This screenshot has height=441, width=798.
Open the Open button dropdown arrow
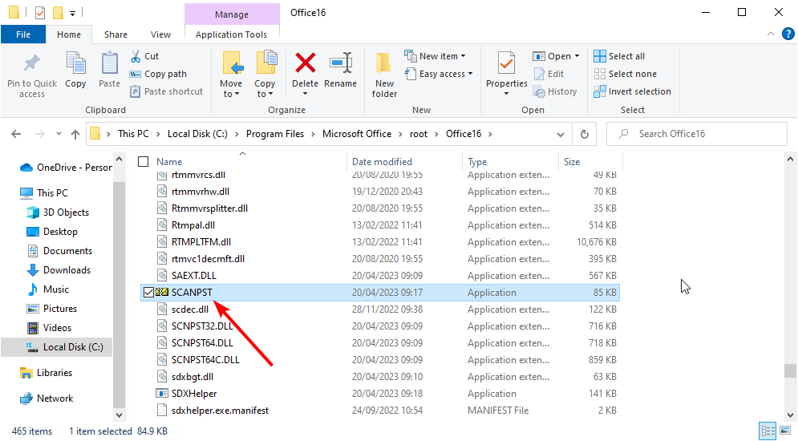coord(577,56)
